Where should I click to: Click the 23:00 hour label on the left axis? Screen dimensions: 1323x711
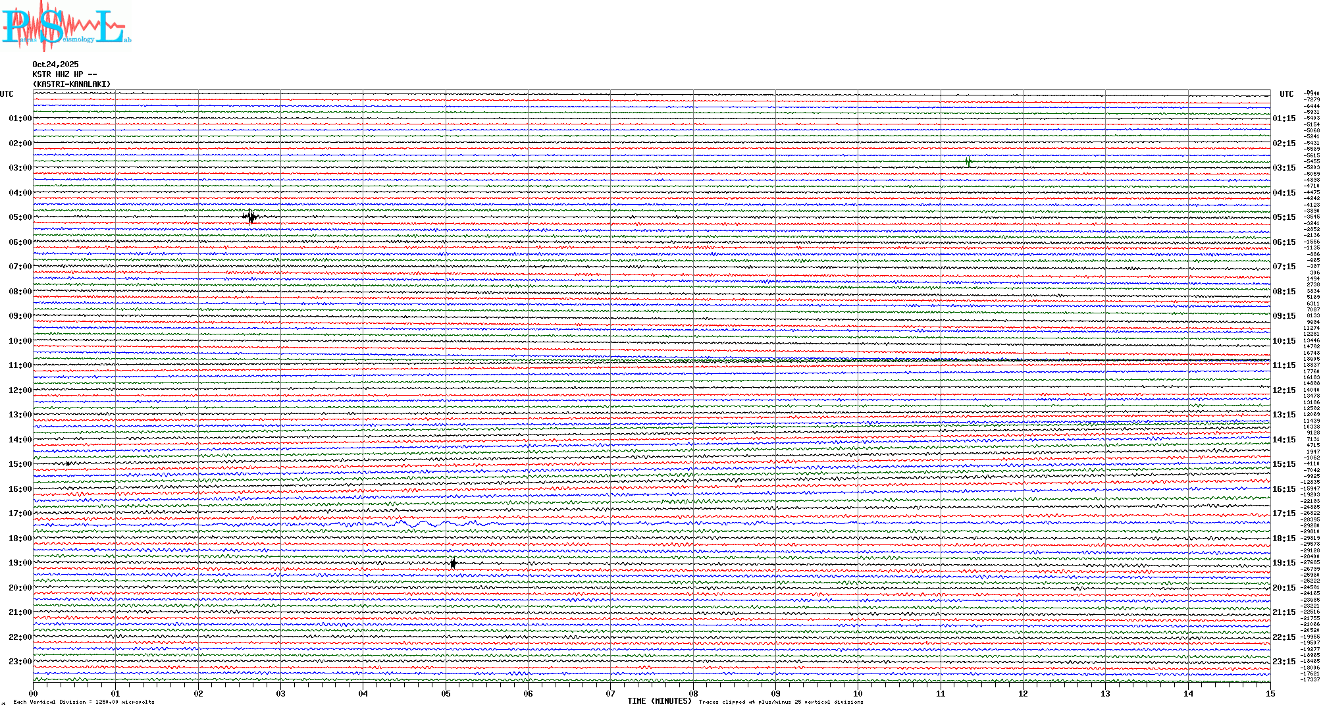coord(20,662)
